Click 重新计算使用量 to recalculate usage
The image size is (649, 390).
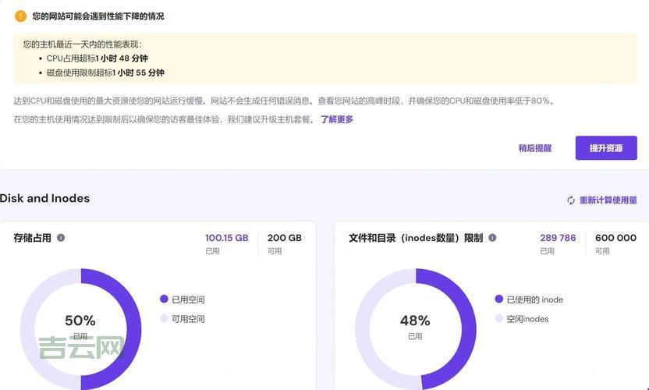(x=608, y=200)
